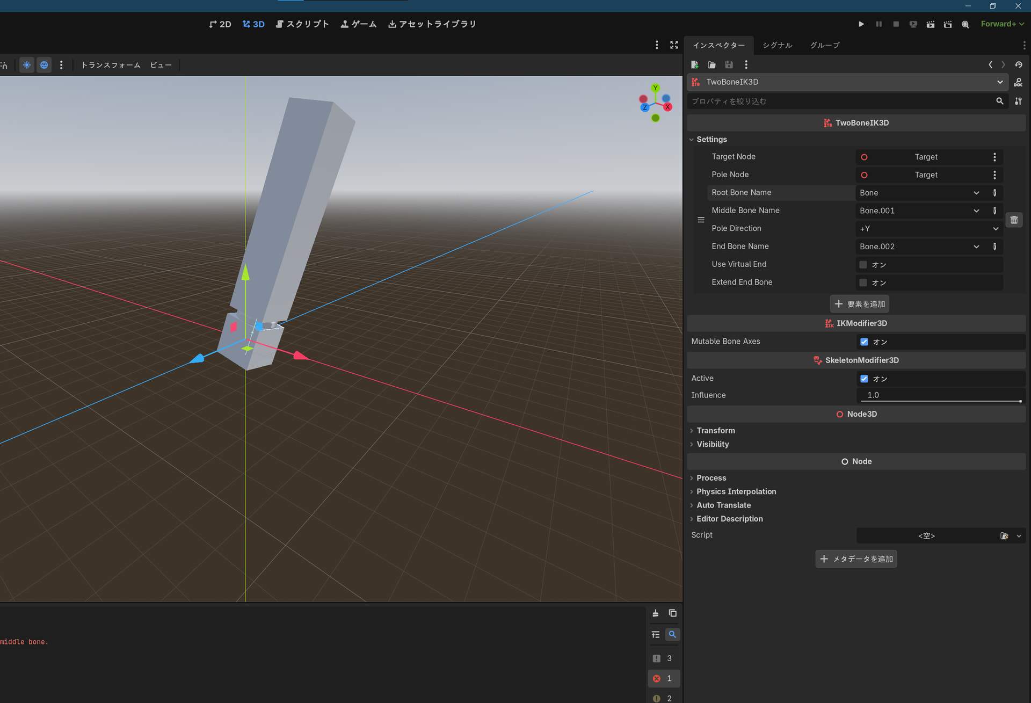The width and height of the screenshot is (1031, 703).
Task: Switch to the シグナル tab
Action: tap(777, 45)
